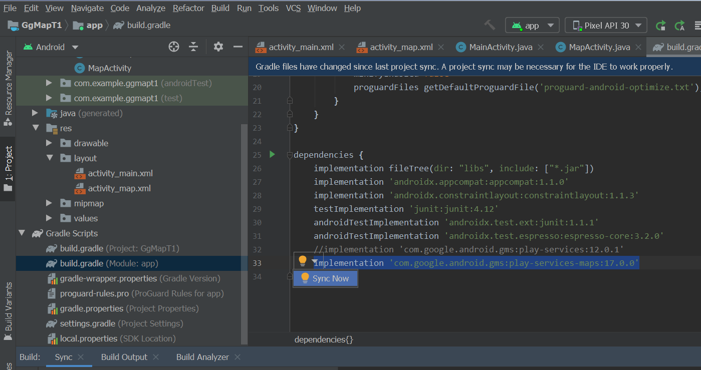This screenshot has width=701, height=370.
Task: Collapse the layout folder
Action: (x=49, y=158)
